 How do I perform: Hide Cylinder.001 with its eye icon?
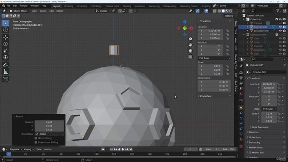tap(280, 27)
